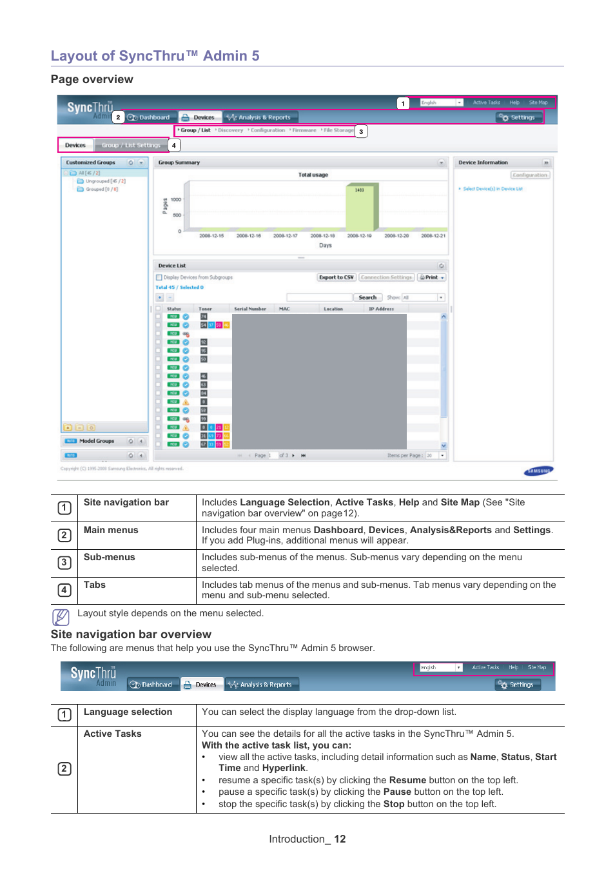The width and height of the screenshot is (615, 869).
Task: Open the English language drop-down in the page overview
Action: click(x=442, y=103)
